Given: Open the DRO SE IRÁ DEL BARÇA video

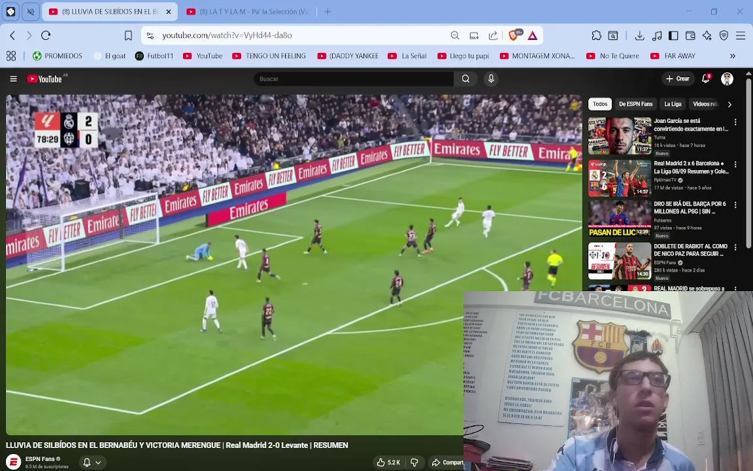Looking at the screenshot, I should point(620,218).
